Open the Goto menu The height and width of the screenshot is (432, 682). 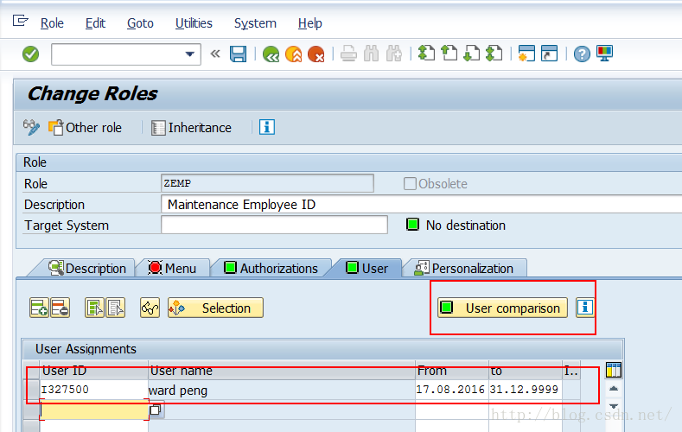(140, 23)
